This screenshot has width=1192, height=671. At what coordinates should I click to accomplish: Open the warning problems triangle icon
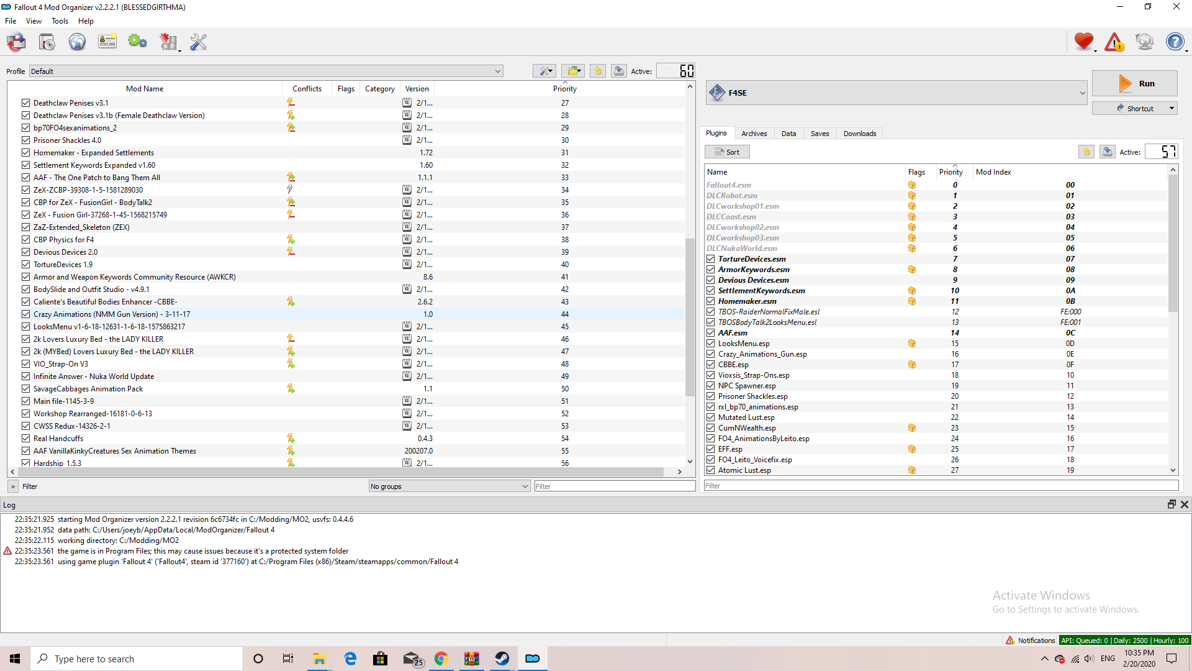coord(1114,42)
